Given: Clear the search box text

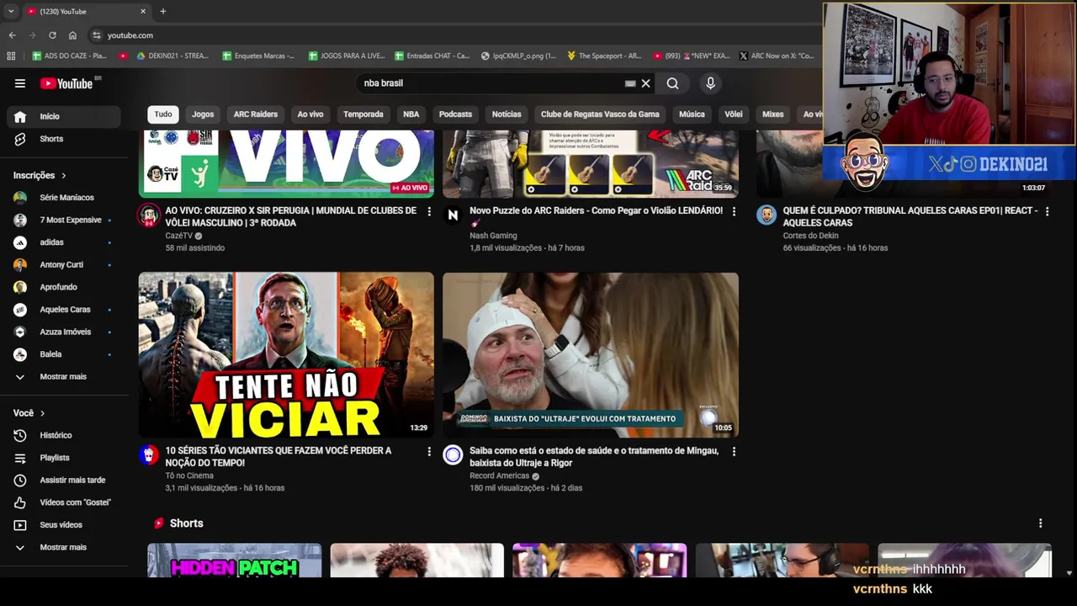Looking at the screenshot, I should coord(646,83).
